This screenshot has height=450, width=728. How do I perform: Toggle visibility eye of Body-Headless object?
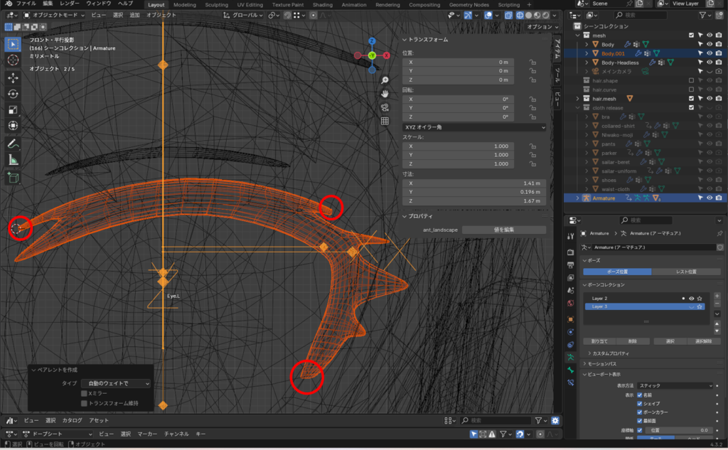709,63
